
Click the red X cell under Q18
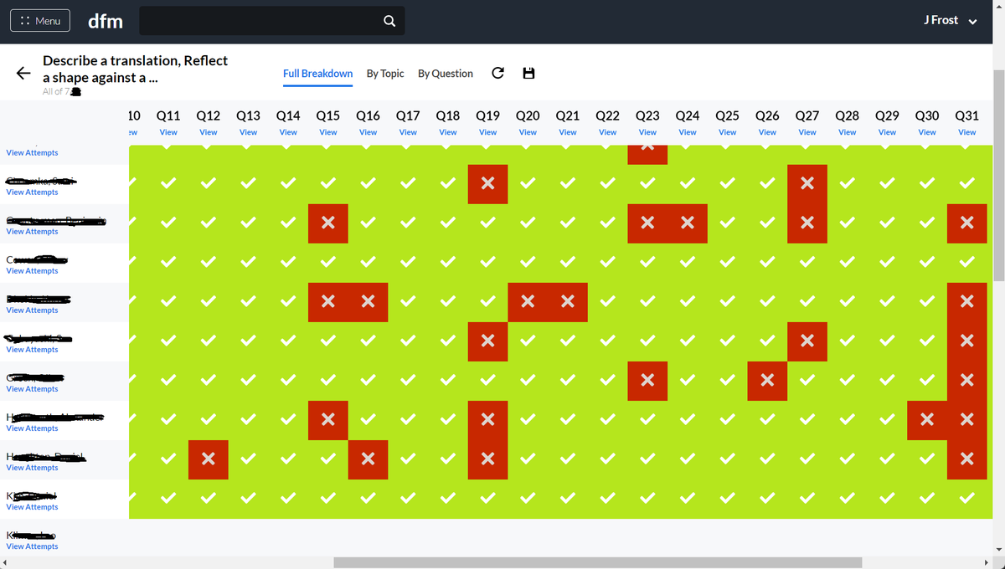click(x=488, y=184)
